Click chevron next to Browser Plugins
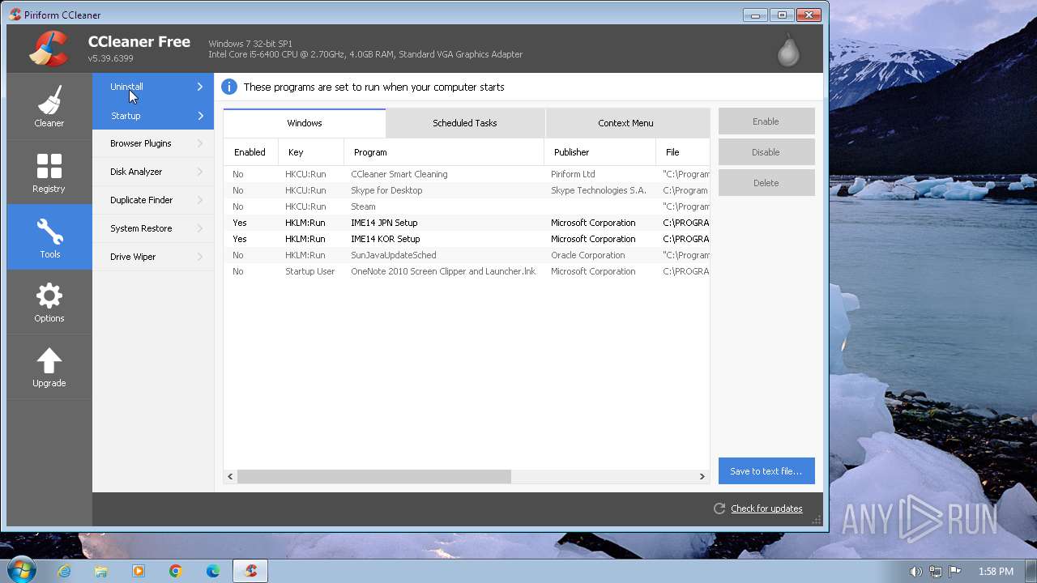The height and width of the screenshot is (583, 1037). pyautogui.click(x=200, y=143)
